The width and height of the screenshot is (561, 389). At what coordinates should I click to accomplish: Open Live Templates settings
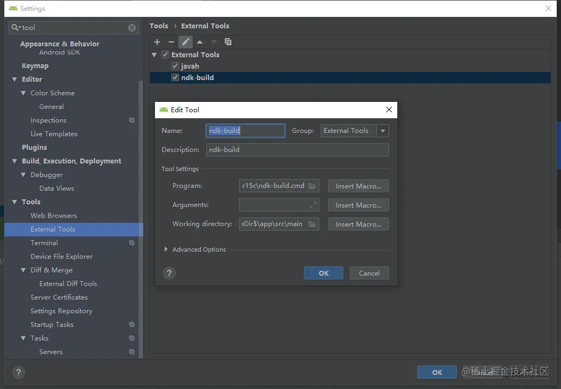pos(54,134)
